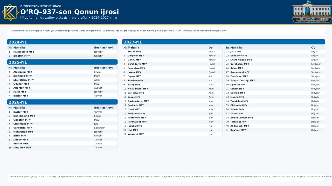The height and width of the screenshot is (186, 332).
Task: Click the Kitob Tumani Hokimligi building emblem
Action: click(x=312, y=12)
